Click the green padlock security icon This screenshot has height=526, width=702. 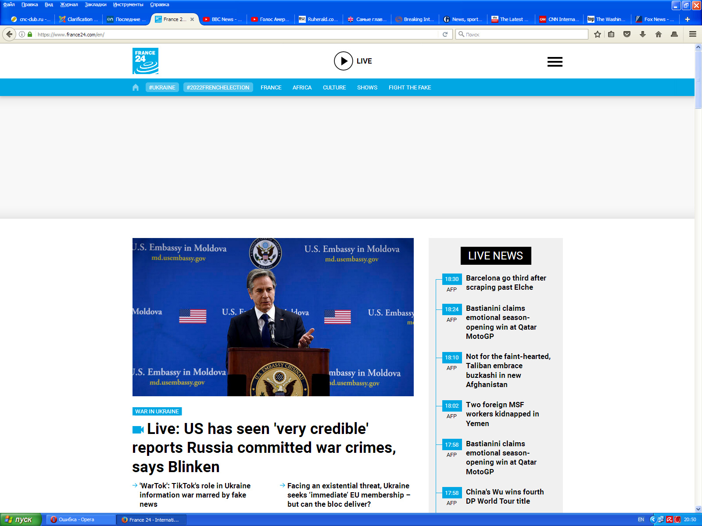tap(30, 34)
